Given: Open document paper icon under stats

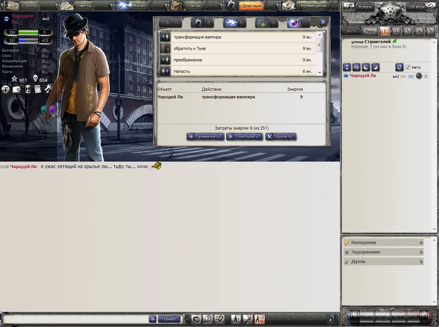Looking at the screenshot, I should (x=38, y=89).
